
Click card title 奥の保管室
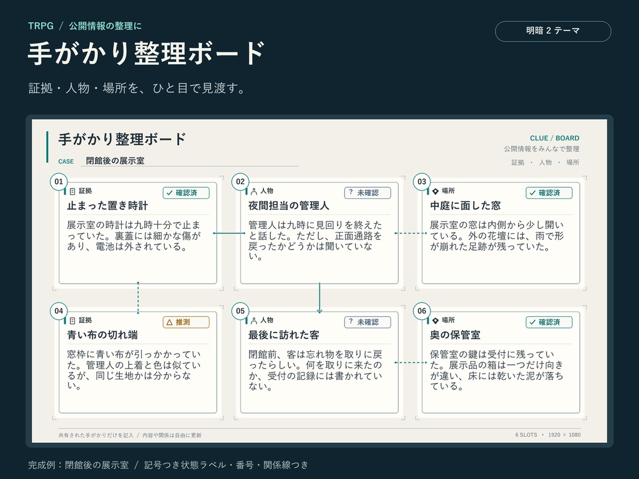click(455, 335)
